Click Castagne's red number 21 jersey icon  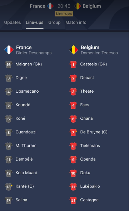(73, 200)
